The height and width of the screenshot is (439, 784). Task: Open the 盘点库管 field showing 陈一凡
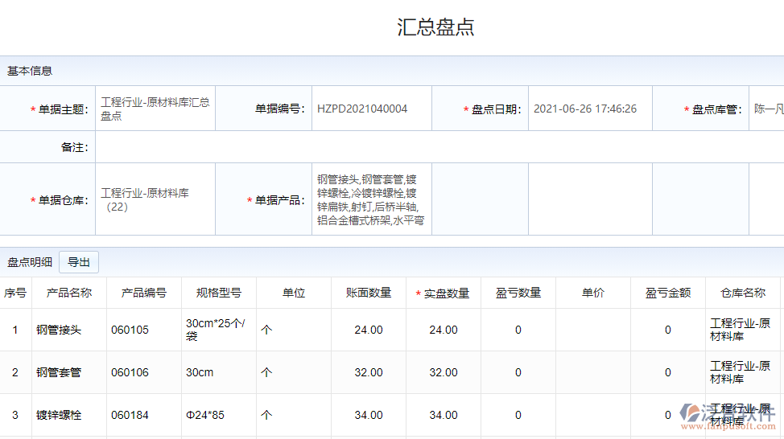(x=767, y=109)
